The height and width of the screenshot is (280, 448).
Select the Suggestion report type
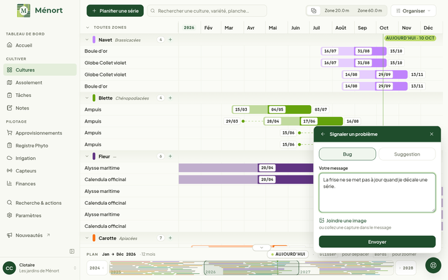tap(407, 154)
